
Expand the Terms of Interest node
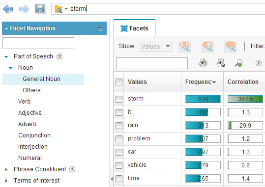[x=6, y=181]
